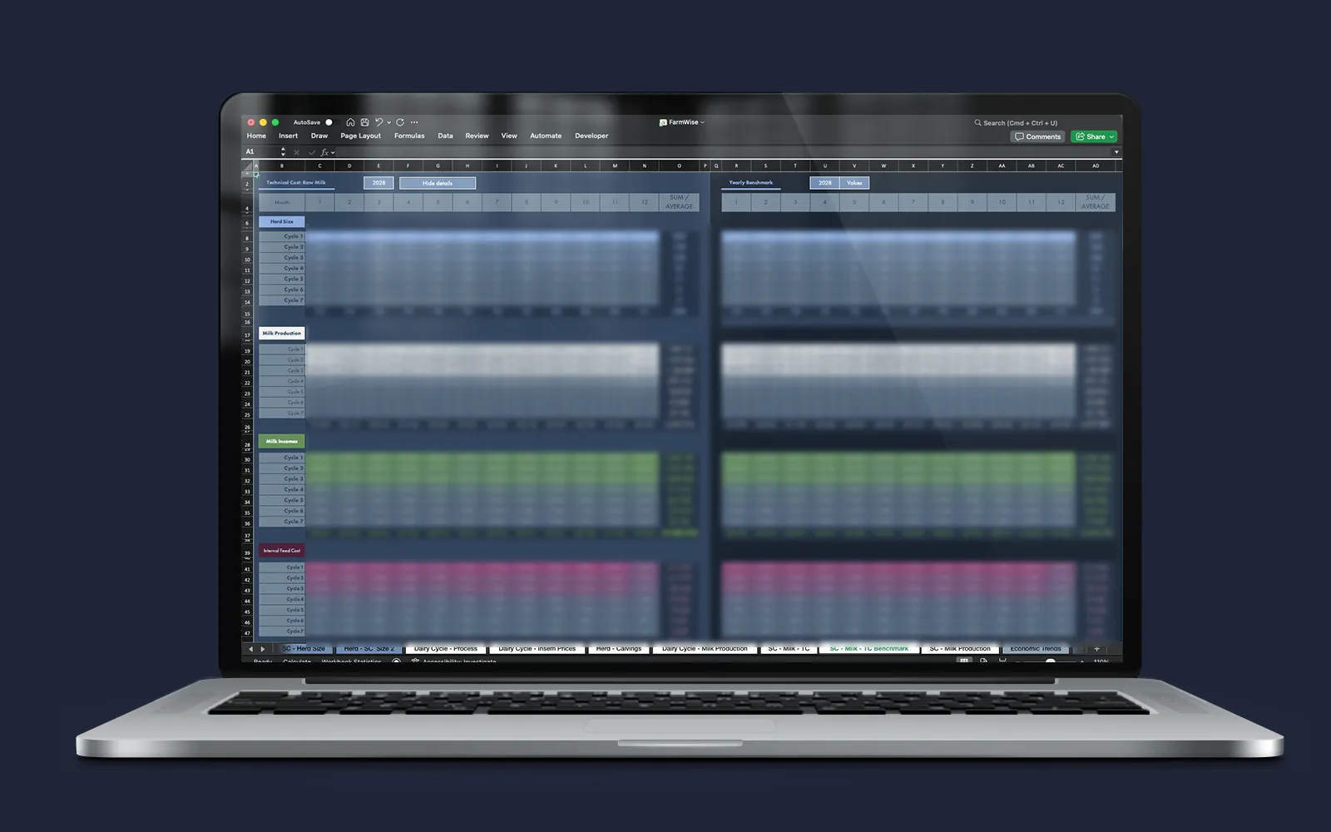Expand the formula bar with right arrow
The width and height of the screenshot is (1331, 832).
tap(1116, 152)
